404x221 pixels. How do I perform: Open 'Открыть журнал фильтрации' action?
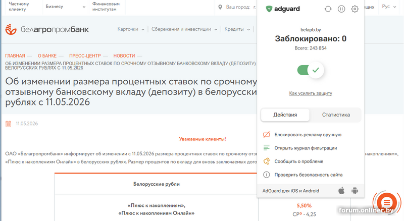coord(306,148)
